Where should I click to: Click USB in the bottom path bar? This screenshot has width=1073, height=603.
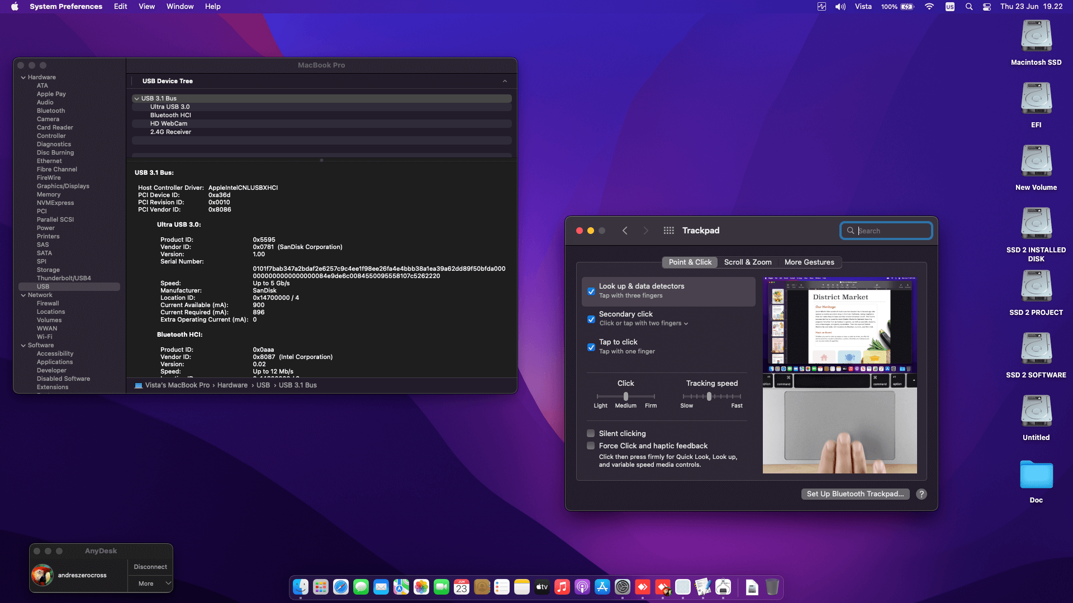[x=263, y=385]
